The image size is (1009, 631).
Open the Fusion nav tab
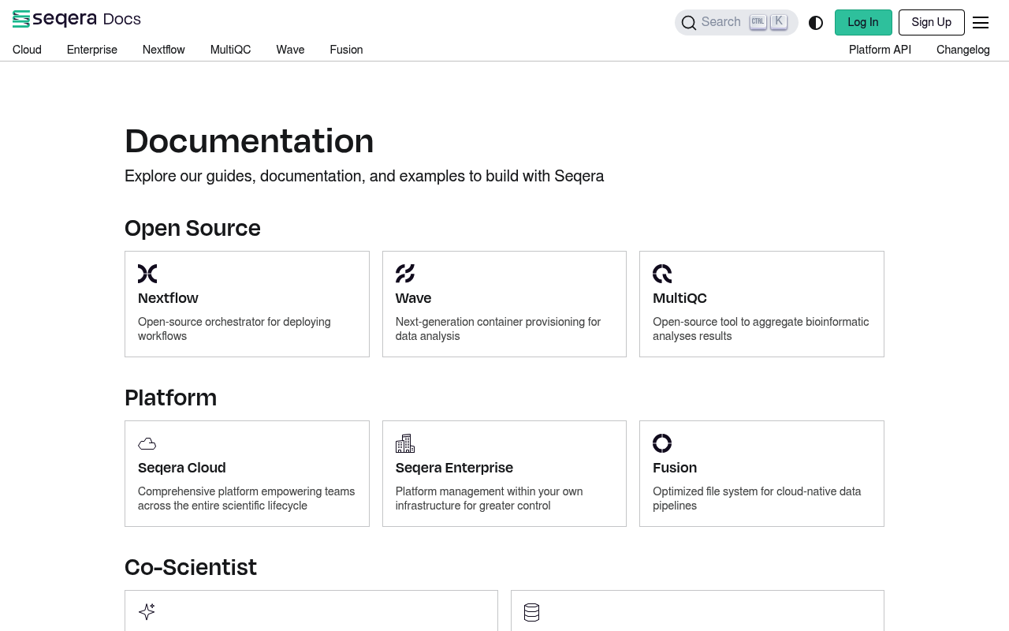[347, 50]
